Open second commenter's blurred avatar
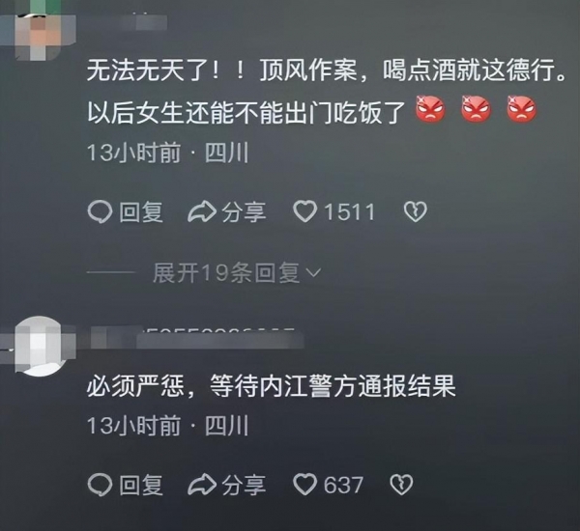The width and height of the screenshot is (580, 531). point(39,346)
